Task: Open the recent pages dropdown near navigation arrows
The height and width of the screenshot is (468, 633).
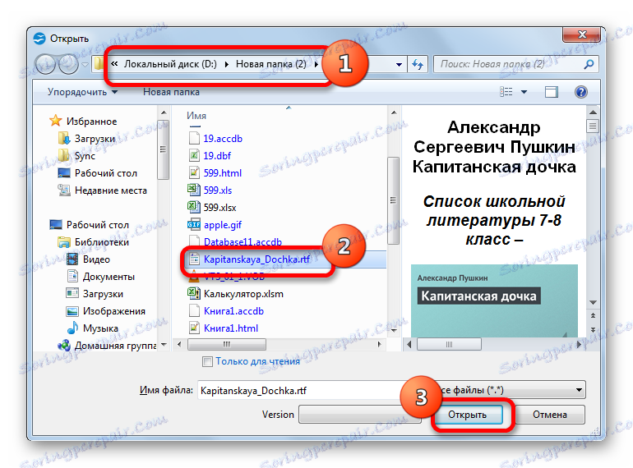Action: (85, 65)
